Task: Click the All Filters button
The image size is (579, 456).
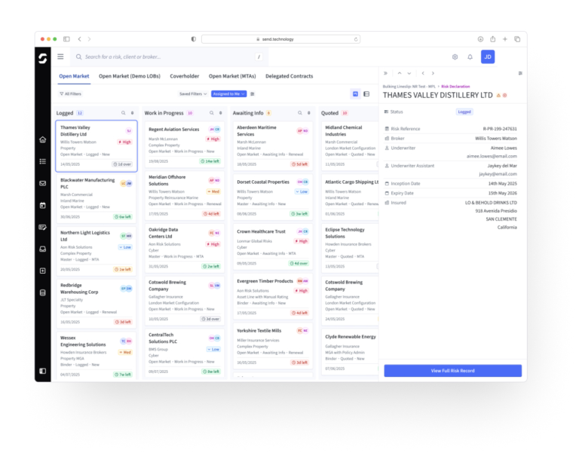Action: [x=70, y=94]
